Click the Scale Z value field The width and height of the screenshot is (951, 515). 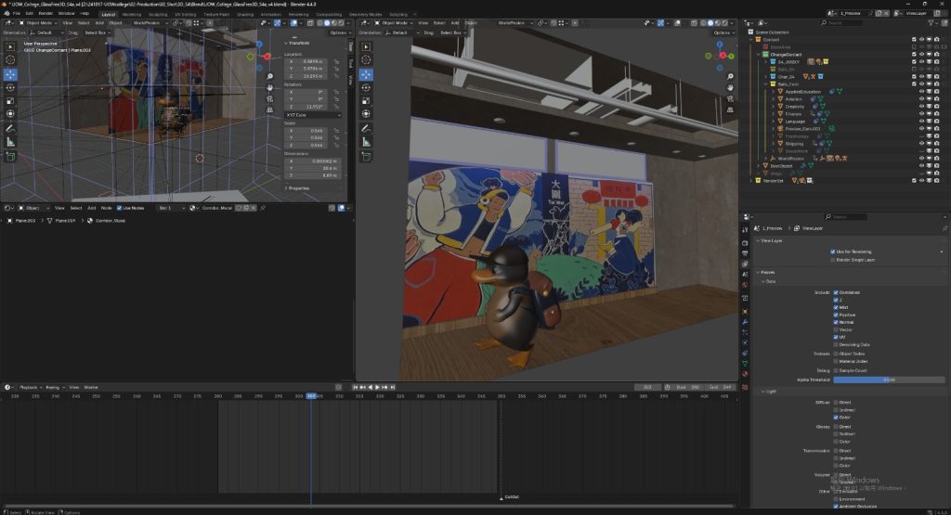pyautogui.click(x=306, y=146)
